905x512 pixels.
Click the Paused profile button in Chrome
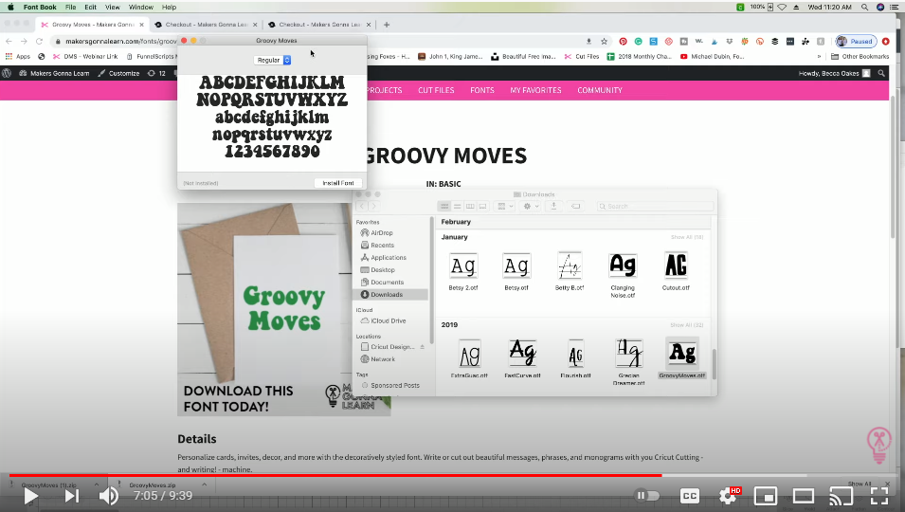[x=856, y=42]
